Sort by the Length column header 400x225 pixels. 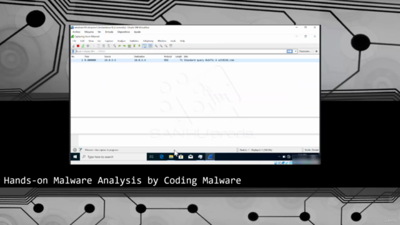click(x=179, y=57)
